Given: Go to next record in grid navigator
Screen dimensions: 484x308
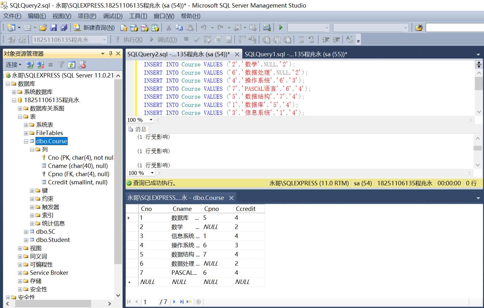Looking at the screenshot, I should coord(174,302).
